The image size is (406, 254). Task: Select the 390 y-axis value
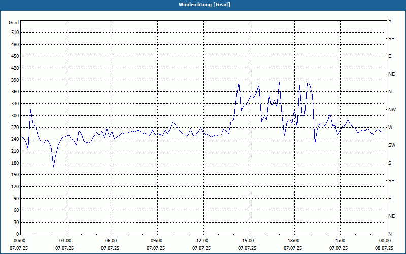(x=15, y=80)
